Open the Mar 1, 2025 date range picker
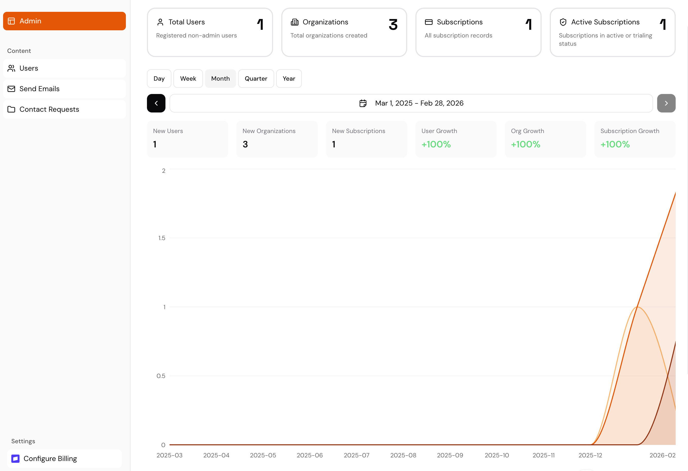Screen dimensions: 688x471 [x=411, y=103]
